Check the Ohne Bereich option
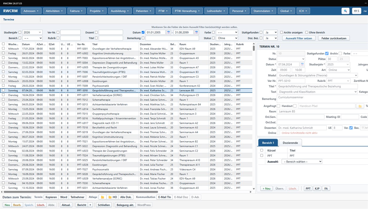Screen dimensions: 368x209 pos(307,33)
